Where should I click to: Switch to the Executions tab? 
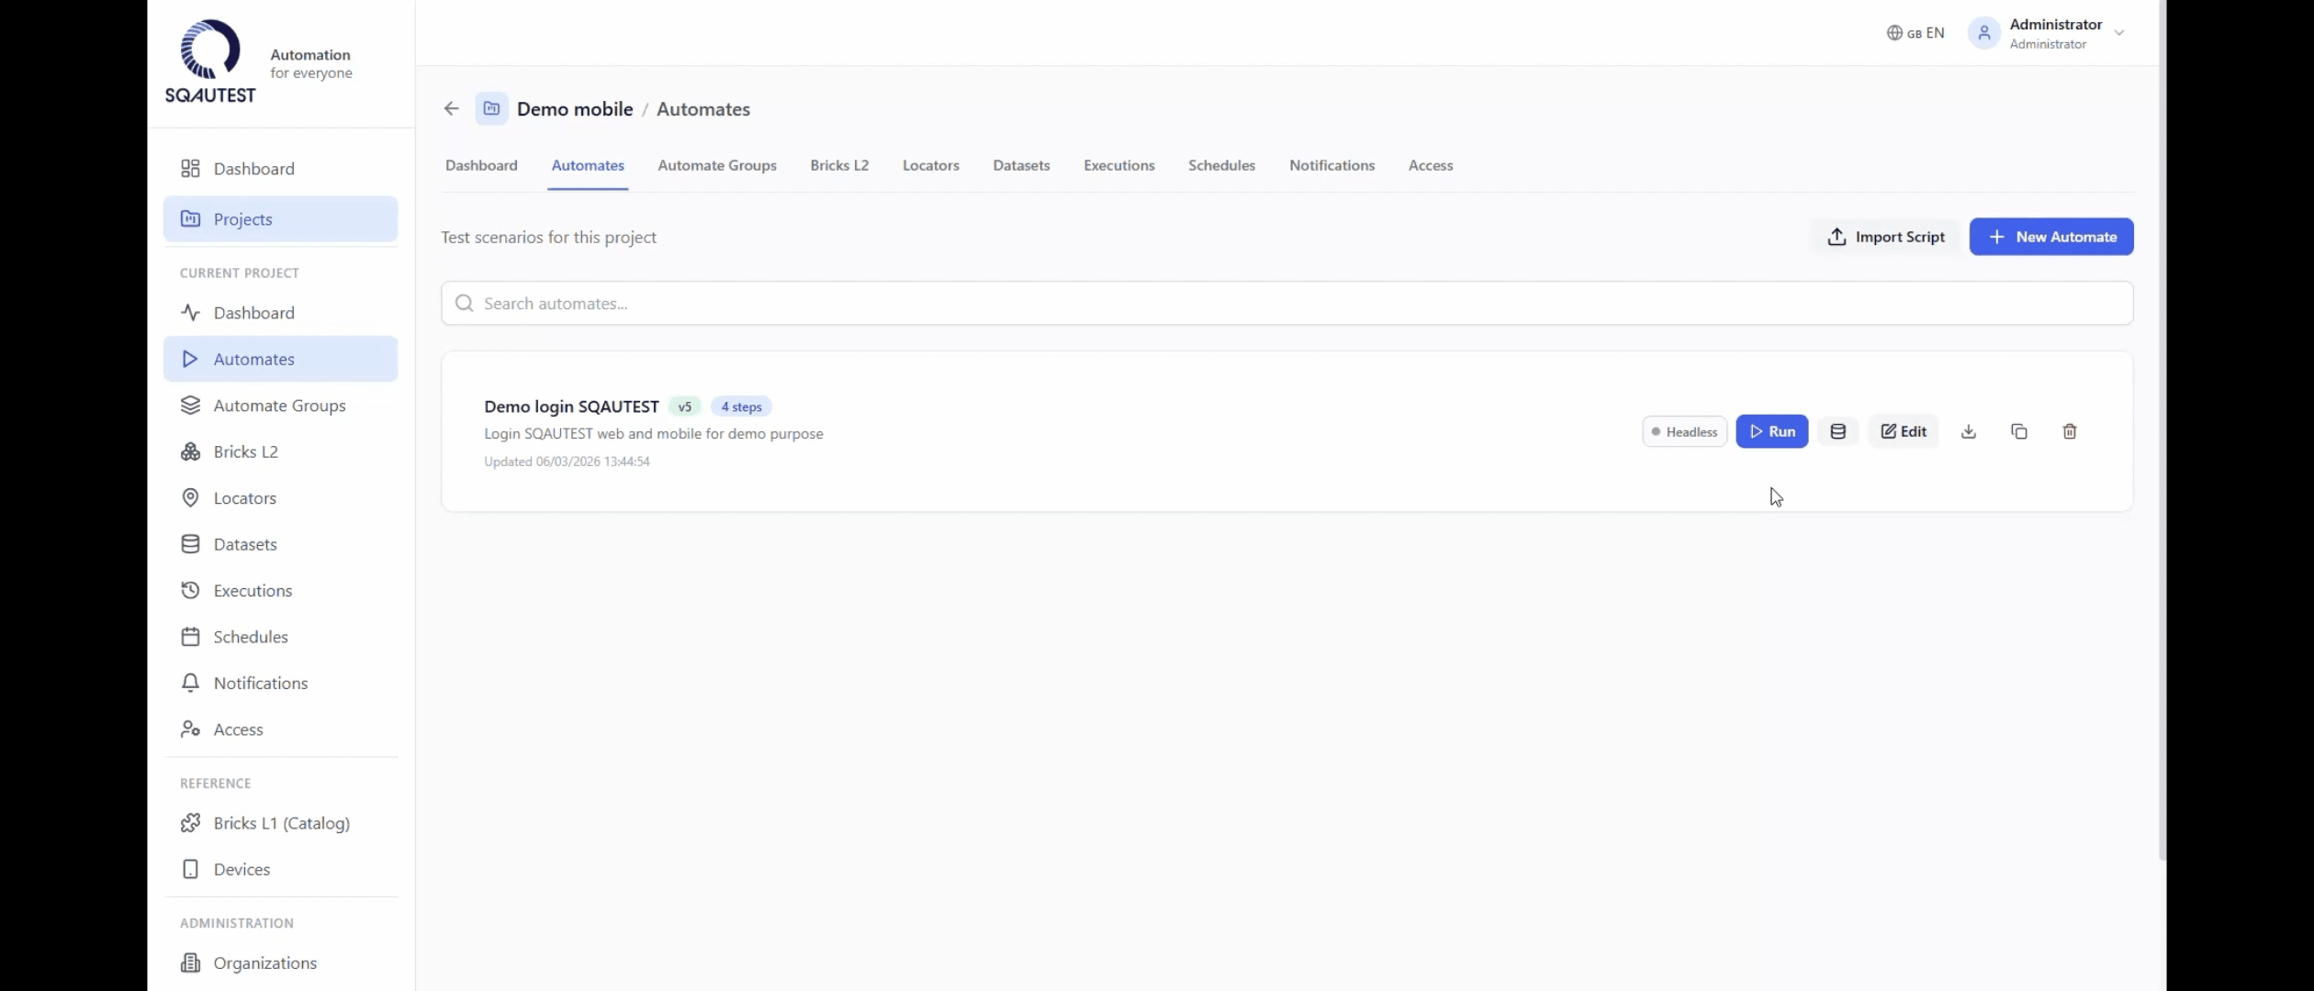coord(1118,166)
